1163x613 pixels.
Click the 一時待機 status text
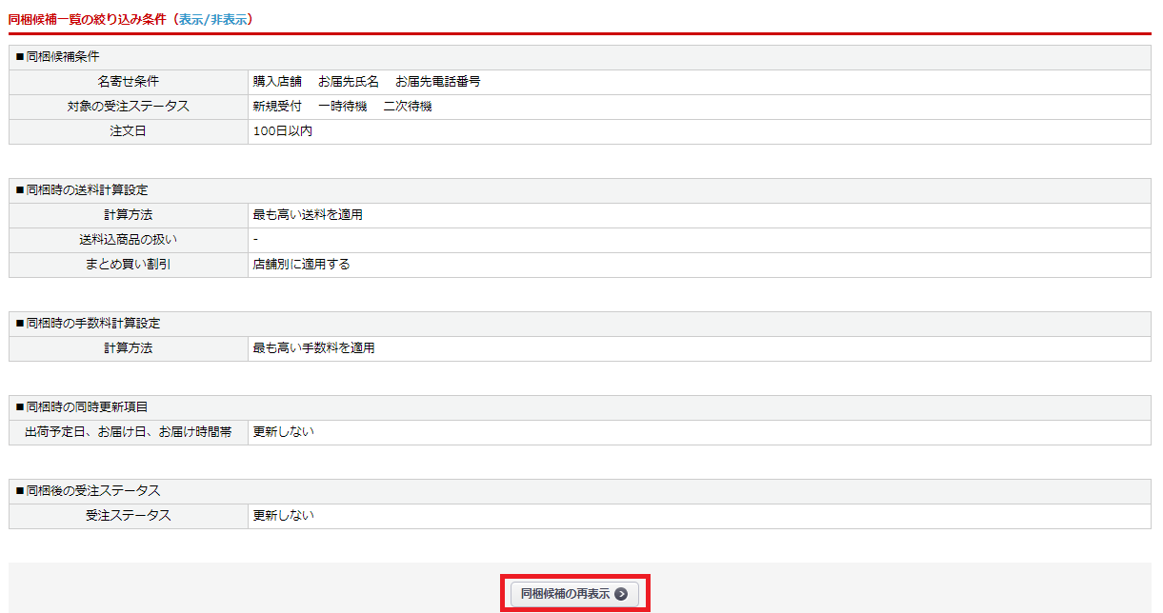[343, 107]
